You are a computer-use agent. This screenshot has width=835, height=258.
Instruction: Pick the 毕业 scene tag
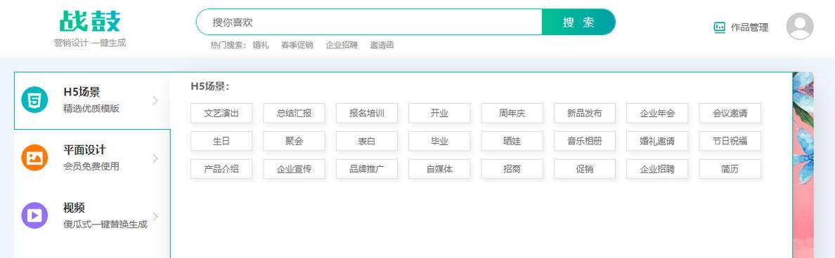(x=439, y=141)
